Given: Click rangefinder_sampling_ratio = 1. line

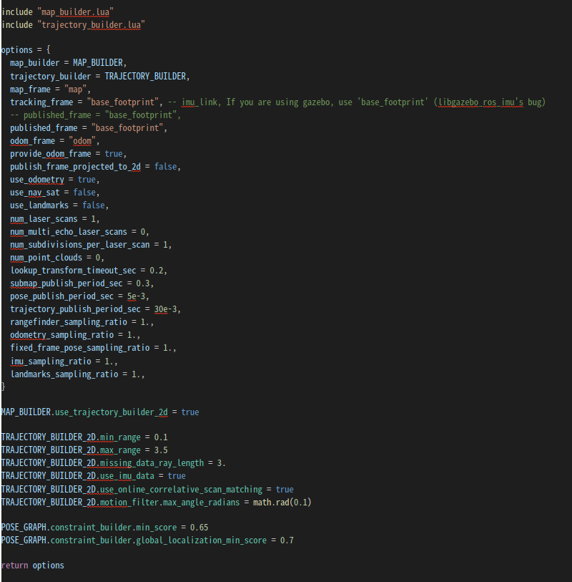Looking at the screenshot, I should tap(82, 322).
